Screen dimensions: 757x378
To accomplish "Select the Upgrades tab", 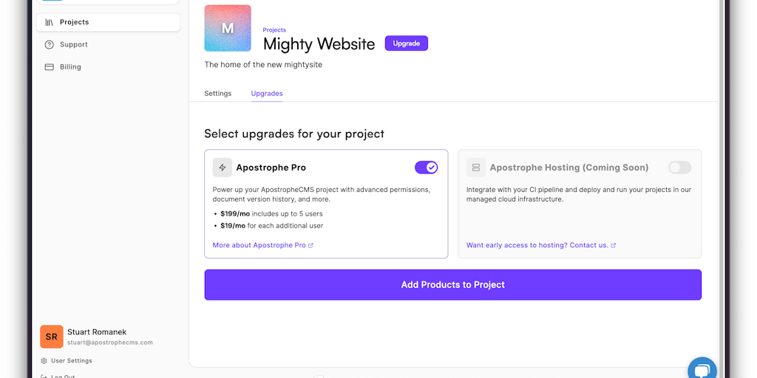I will 267,94.
